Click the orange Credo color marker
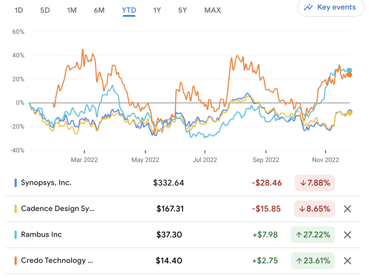Viewport: 369px width, 279px height. (x=15, y=261)
